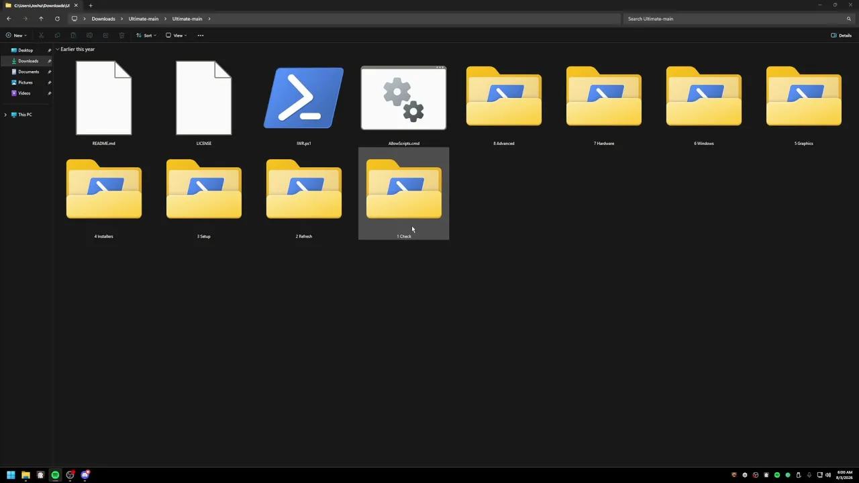Go to Downloads breadcrumb in address bar

tap(103, 19)
